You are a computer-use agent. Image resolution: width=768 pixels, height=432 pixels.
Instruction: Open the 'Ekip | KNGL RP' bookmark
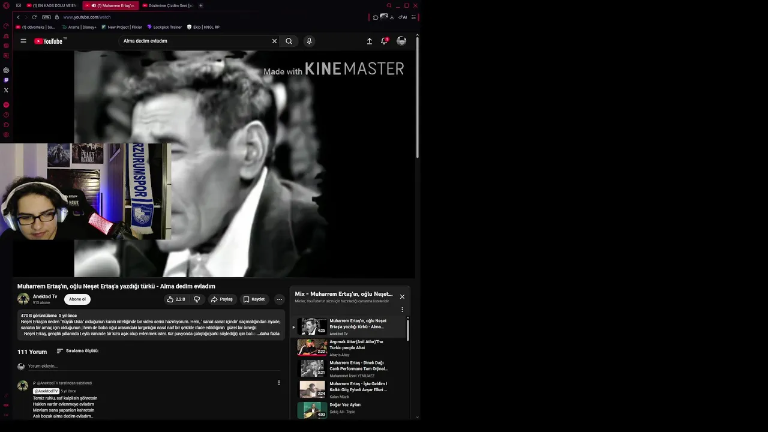pyautogui.click(x=203, y=27)
